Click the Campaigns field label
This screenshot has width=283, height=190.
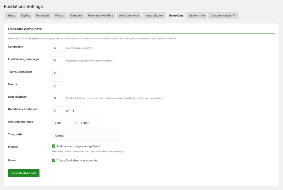(15, 47)
